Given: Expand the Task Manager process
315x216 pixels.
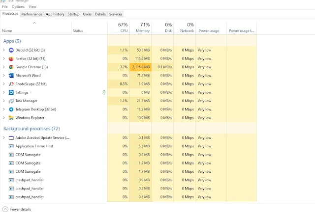Looking at the screenshot, I should 4,101.
